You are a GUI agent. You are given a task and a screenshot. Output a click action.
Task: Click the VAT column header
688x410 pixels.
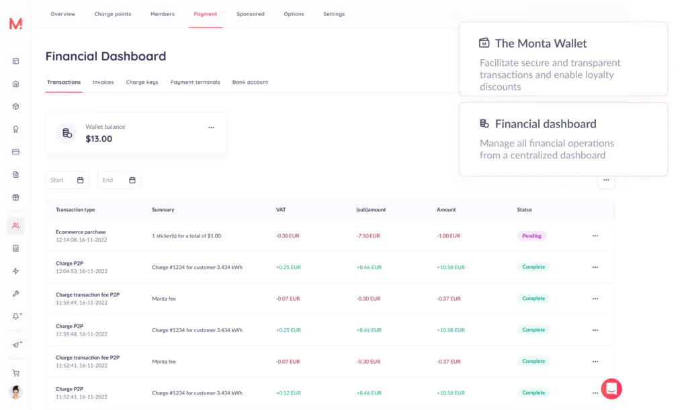tap(281, 210)
